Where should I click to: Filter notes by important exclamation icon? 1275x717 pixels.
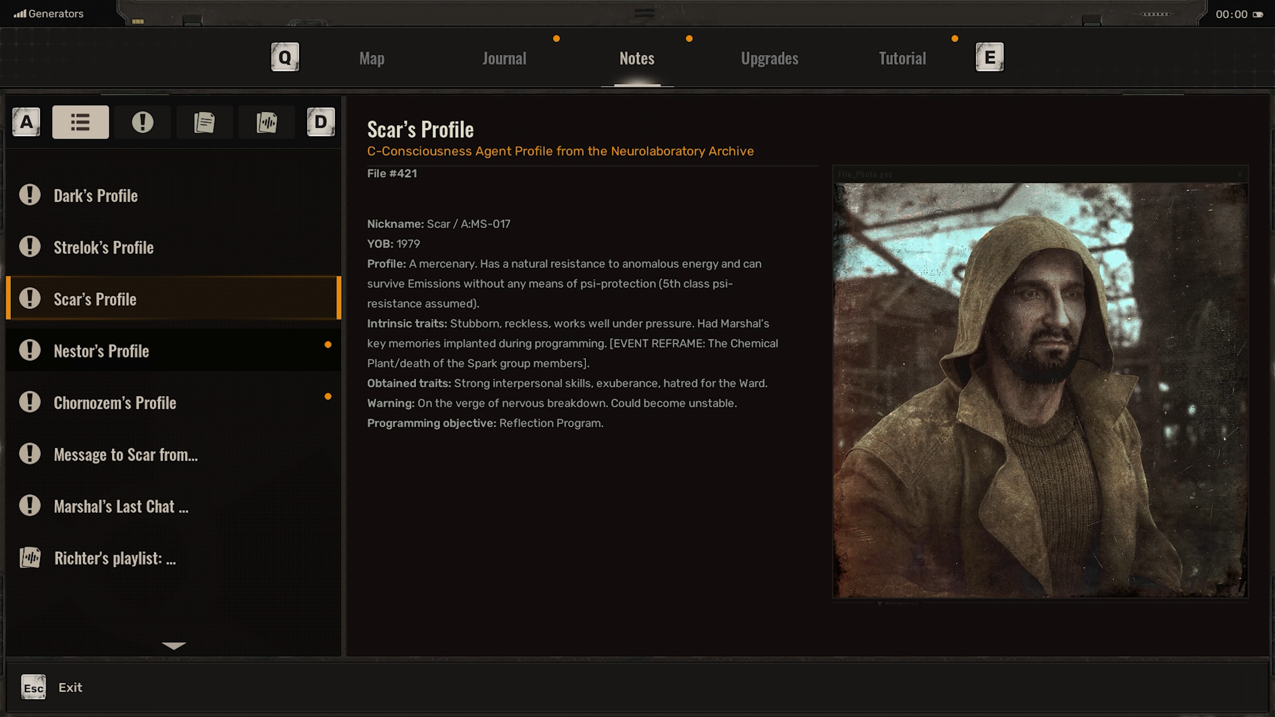[x=142, y=122]
